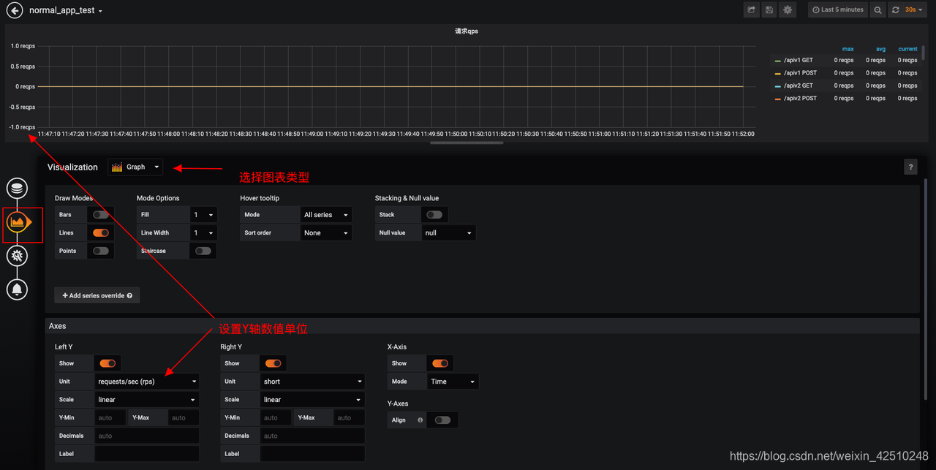This screenshot has width=936, height=470.
Task: Open Left Y Unit requests/sec dropdown
Action: pyautogui.click(x=147, y=382)
